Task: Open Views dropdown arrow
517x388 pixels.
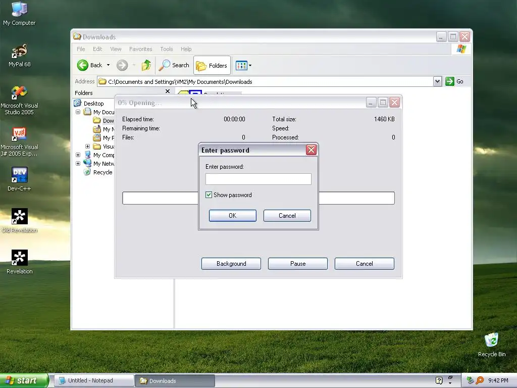Action: [250, 65]
